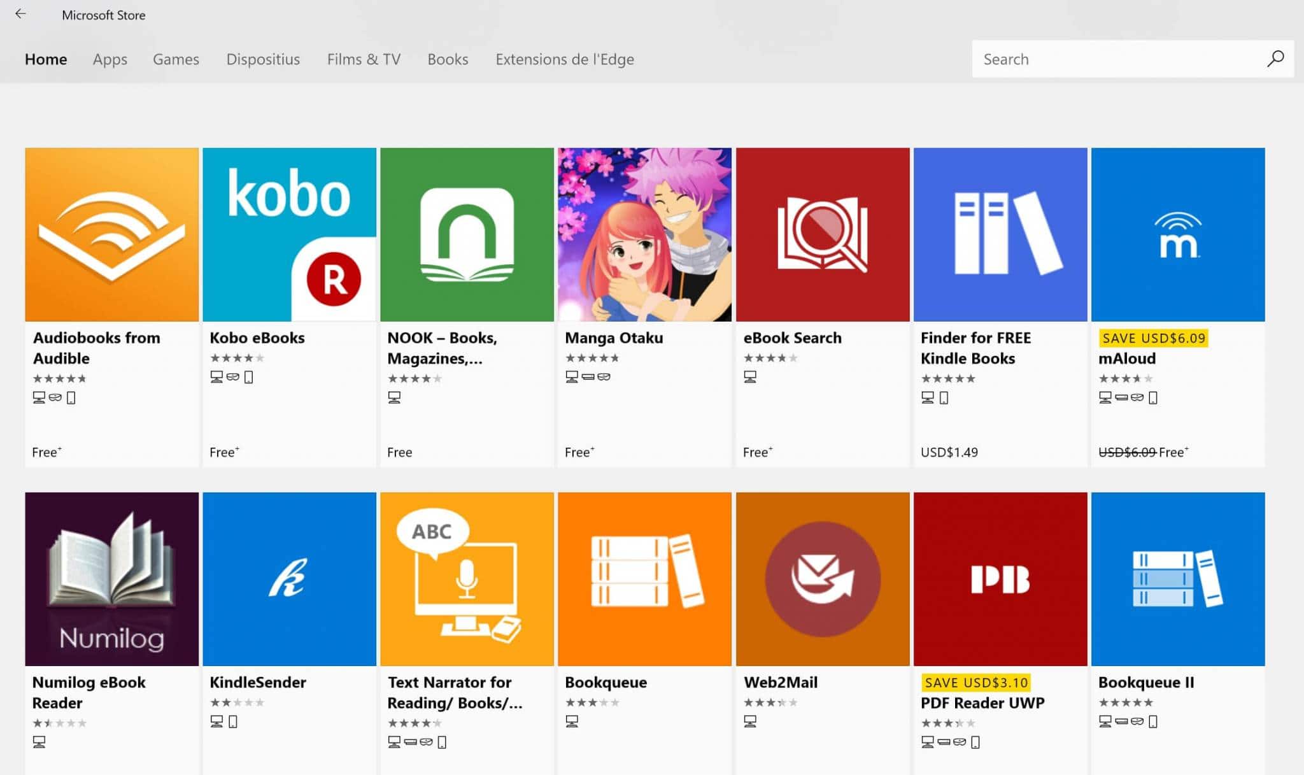The width and height of the screenshot is (1304, 775).
Task: Open the Films & TV tab
Action: (364, 59)
